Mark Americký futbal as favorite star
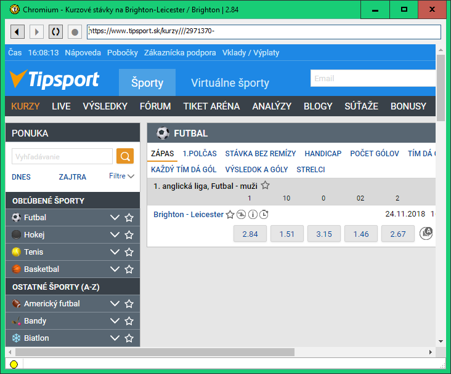 pos(129,304)
